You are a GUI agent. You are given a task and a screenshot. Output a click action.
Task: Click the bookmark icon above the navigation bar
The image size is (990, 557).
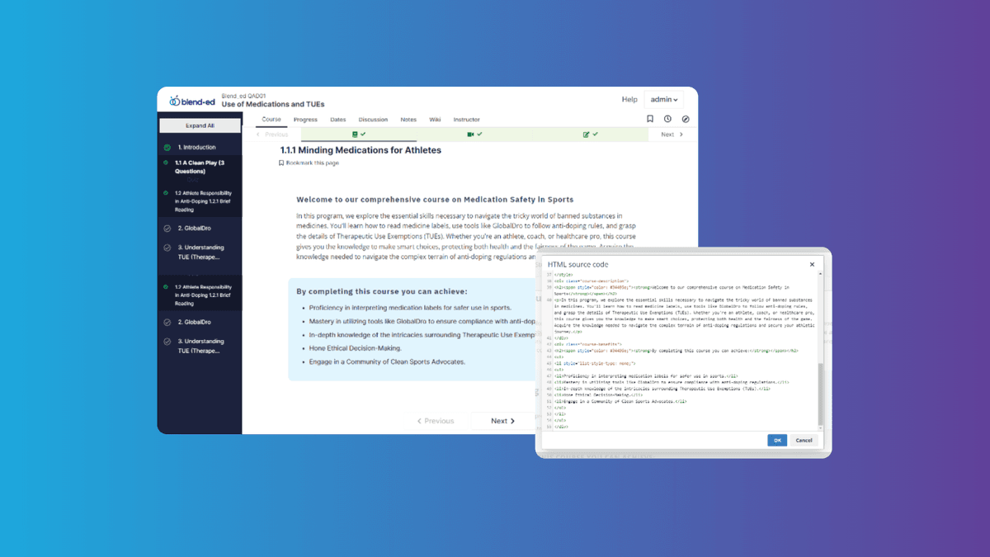click(649, 118)
